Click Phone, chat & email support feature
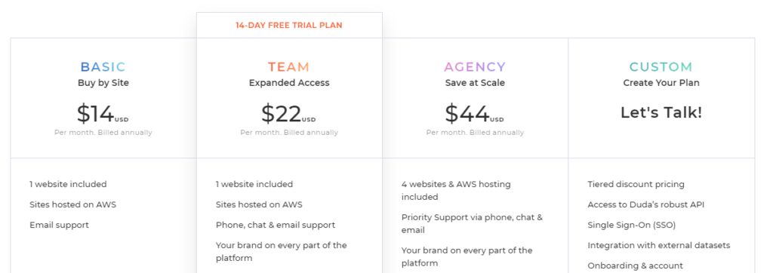Screen dimensions: 773x273 [x=275, y=225]
